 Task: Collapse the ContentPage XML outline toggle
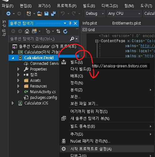pos(97,41)
